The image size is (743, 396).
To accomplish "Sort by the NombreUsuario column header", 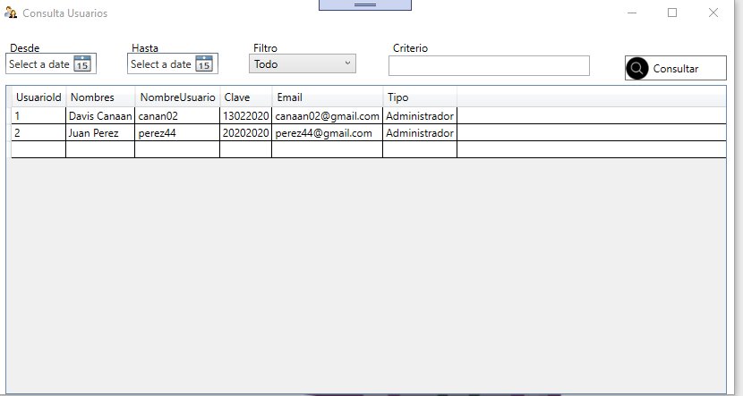I will click(178, 97).
